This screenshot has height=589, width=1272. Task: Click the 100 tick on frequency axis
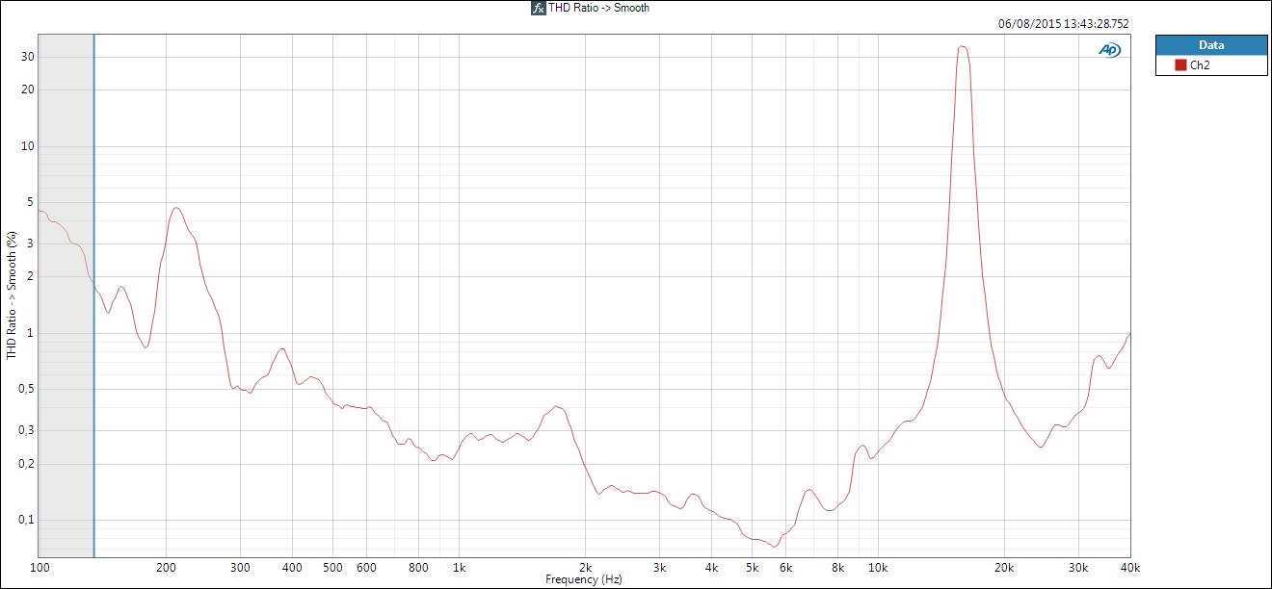(x=40, y=567)
